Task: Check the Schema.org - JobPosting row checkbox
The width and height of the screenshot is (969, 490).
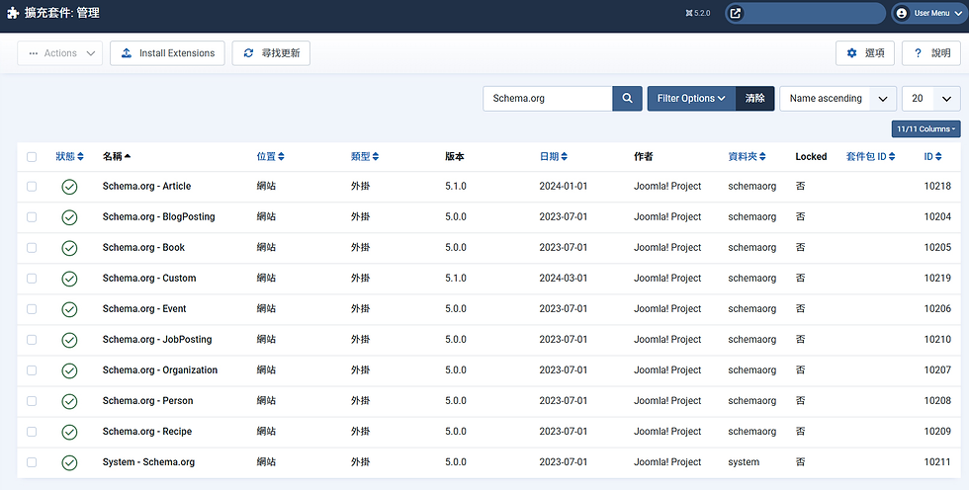Action: (x=32, y=340)
